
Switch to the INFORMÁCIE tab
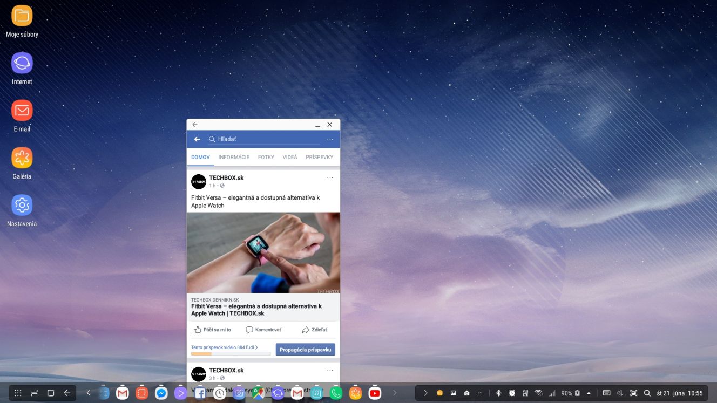234,158
